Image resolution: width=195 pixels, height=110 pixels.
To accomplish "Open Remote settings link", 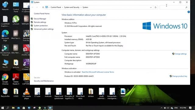I will pos(40,22).
